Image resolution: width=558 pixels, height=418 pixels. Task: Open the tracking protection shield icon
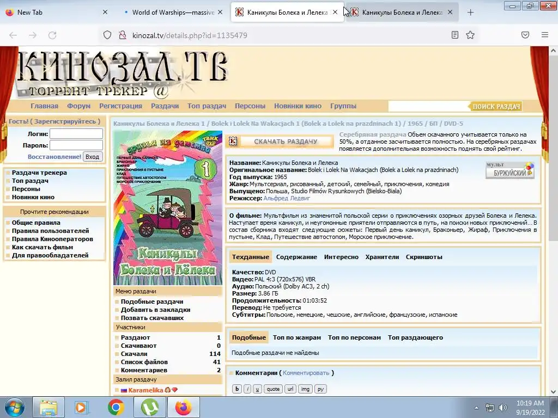point(107,35)
